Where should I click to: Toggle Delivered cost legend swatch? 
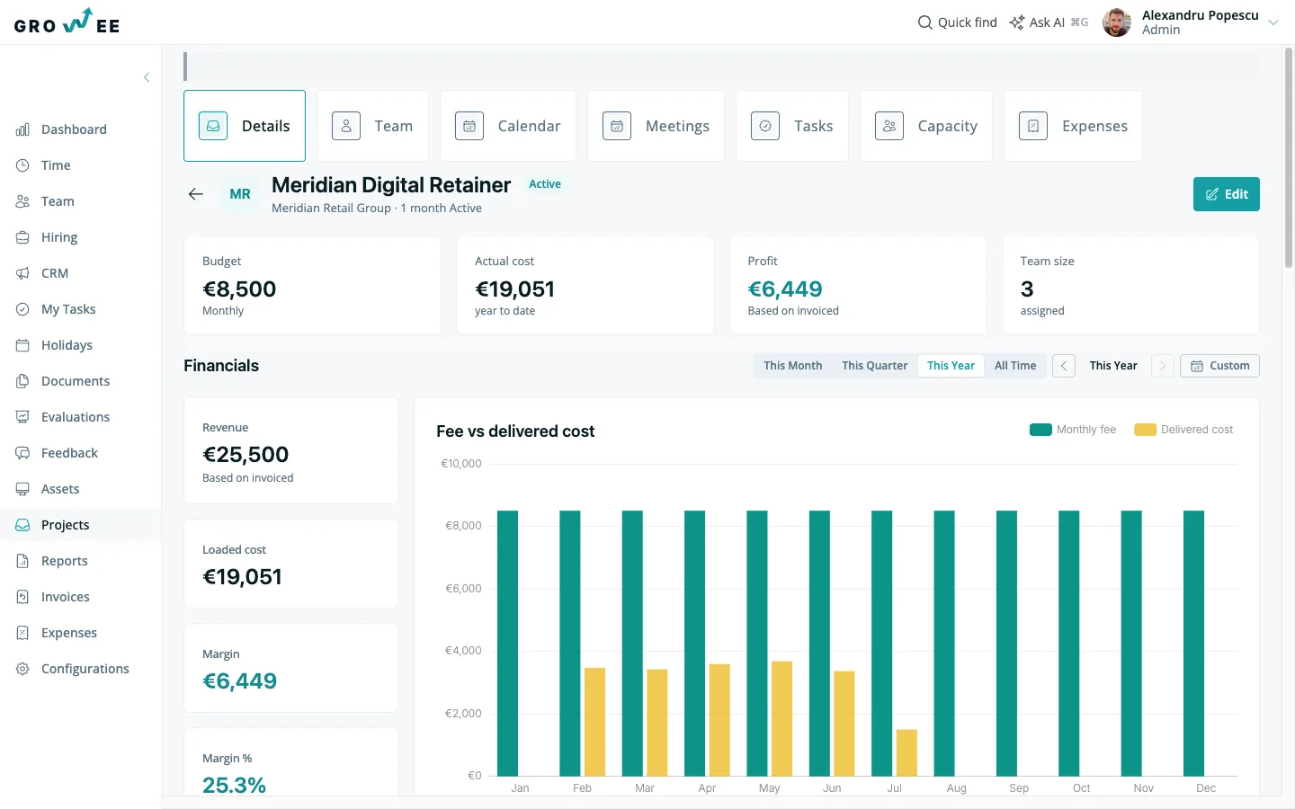(x=1145, y=430)
